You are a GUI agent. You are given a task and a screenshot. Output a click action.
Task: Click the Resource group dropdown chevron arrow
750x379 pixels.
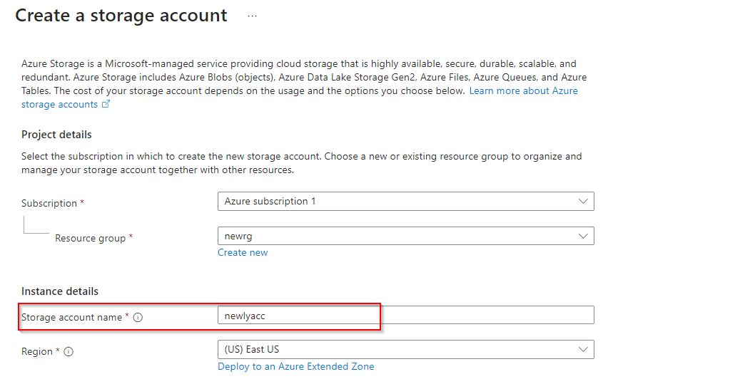click(583, 236)
